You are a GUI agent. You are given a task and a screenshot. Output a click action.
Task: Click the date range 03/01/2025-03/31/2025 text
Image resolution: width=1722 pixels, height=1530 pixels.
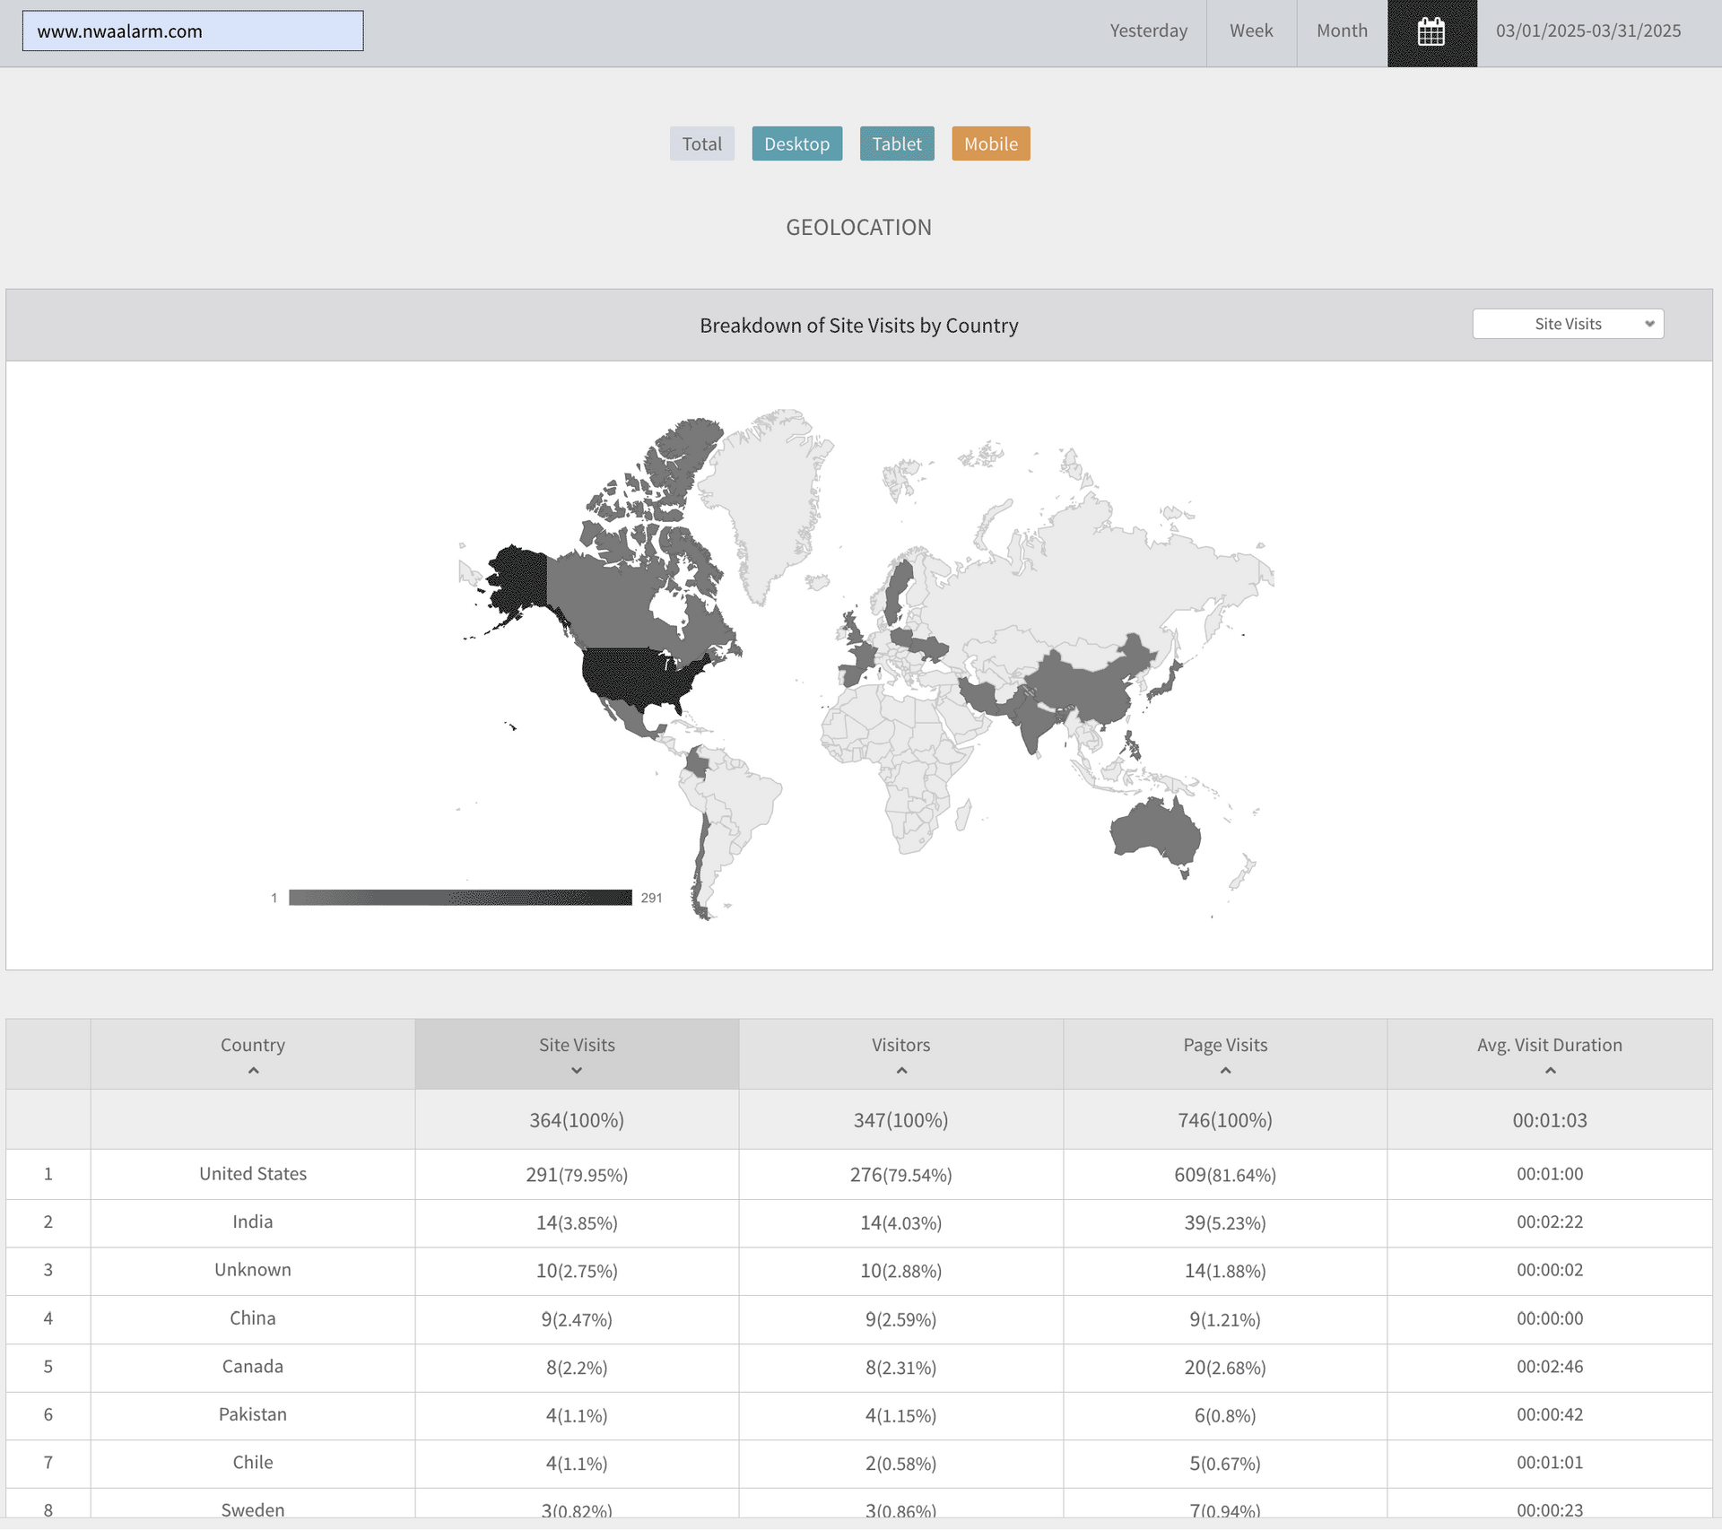[x=1588, y=31]
